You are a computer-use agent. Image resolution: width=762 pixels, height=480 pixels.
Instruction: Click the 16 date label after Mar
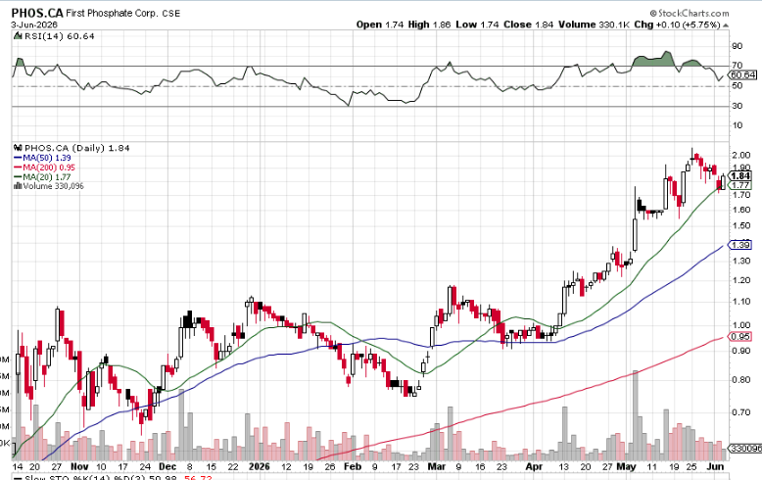480,466
